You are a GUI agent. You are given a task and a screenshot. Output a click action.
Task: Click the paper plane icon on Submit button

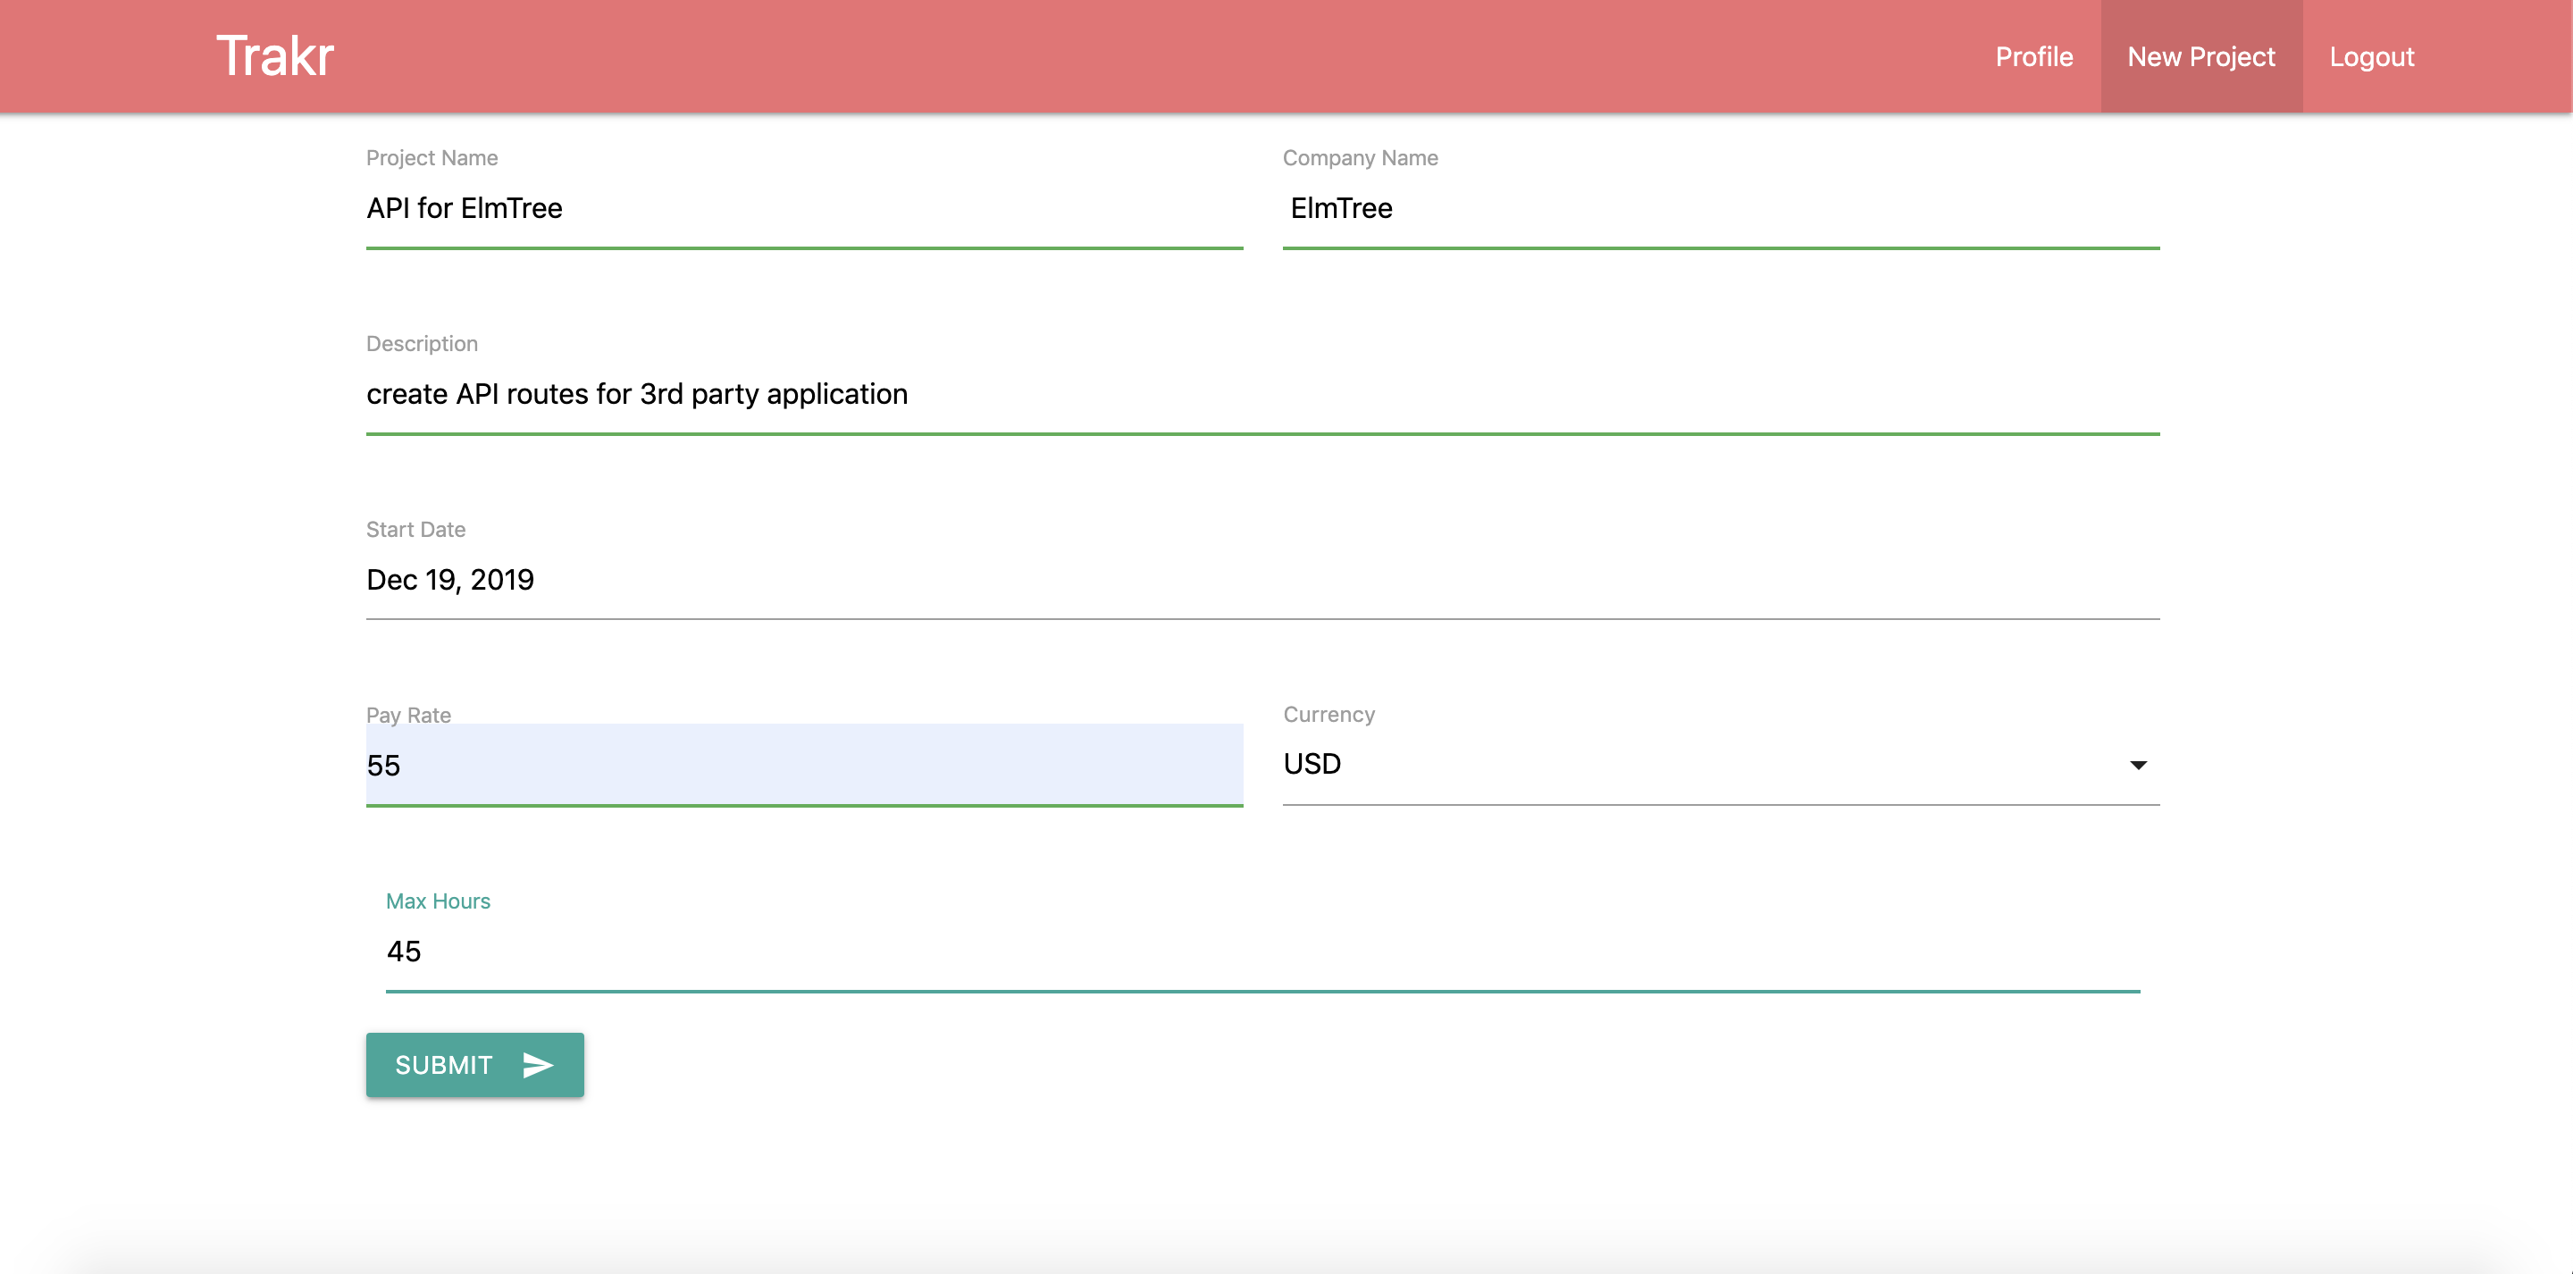click(x=536, y=1064)
